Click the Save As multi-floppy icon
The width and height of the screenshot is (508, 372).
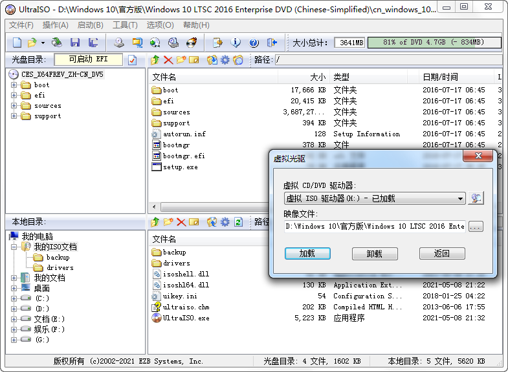(94, 43)
